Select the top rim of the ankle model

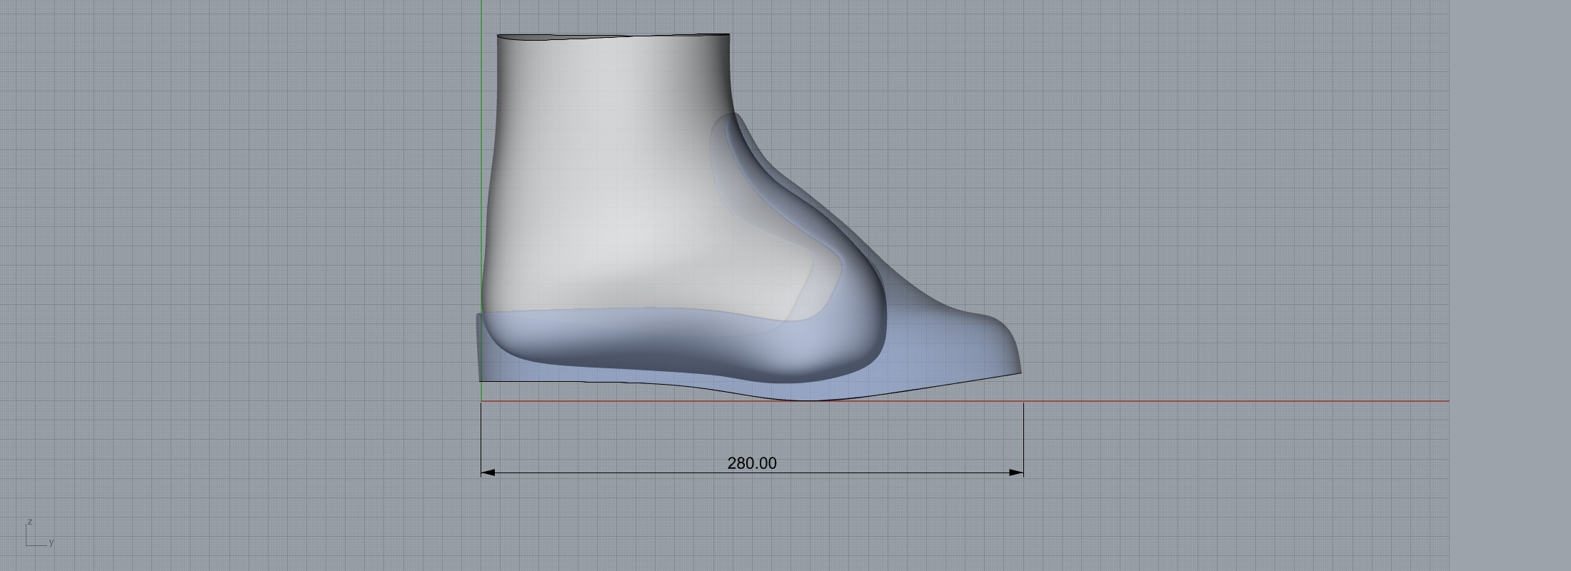[x=613, y=35]
